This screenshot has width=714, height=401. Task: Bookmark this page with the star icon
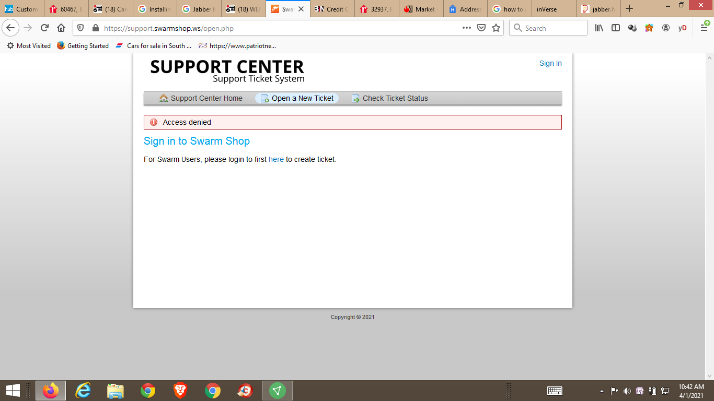pyautogui.click(x=496, y=28)
